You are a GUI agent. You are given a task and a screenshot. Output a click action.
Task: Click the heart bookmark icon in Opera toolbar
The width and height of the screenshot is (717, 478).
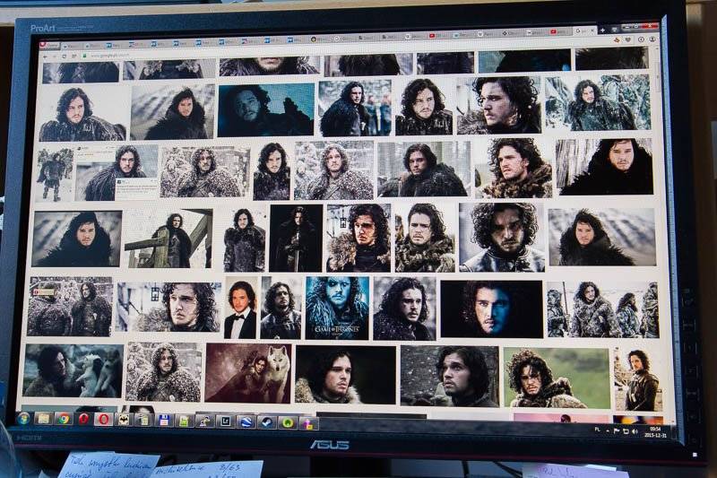pyautogui.click(x=628, y=39)
